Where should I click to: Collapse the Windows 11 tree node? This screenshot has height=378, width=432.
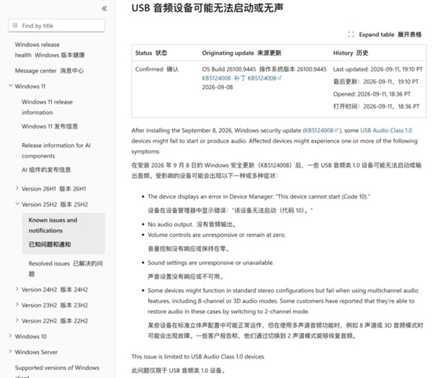11,86
